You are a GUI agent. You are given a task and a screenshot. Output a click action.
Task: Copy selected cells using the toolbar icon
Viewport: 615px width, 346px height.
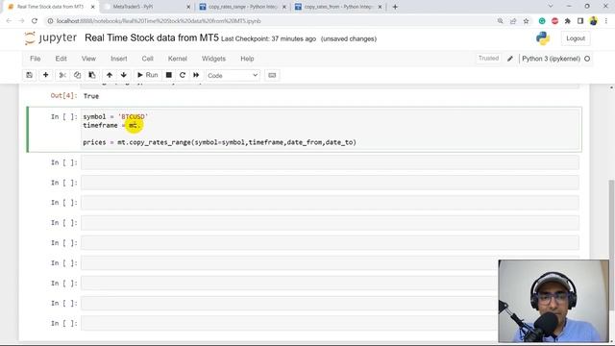point(77,75)
